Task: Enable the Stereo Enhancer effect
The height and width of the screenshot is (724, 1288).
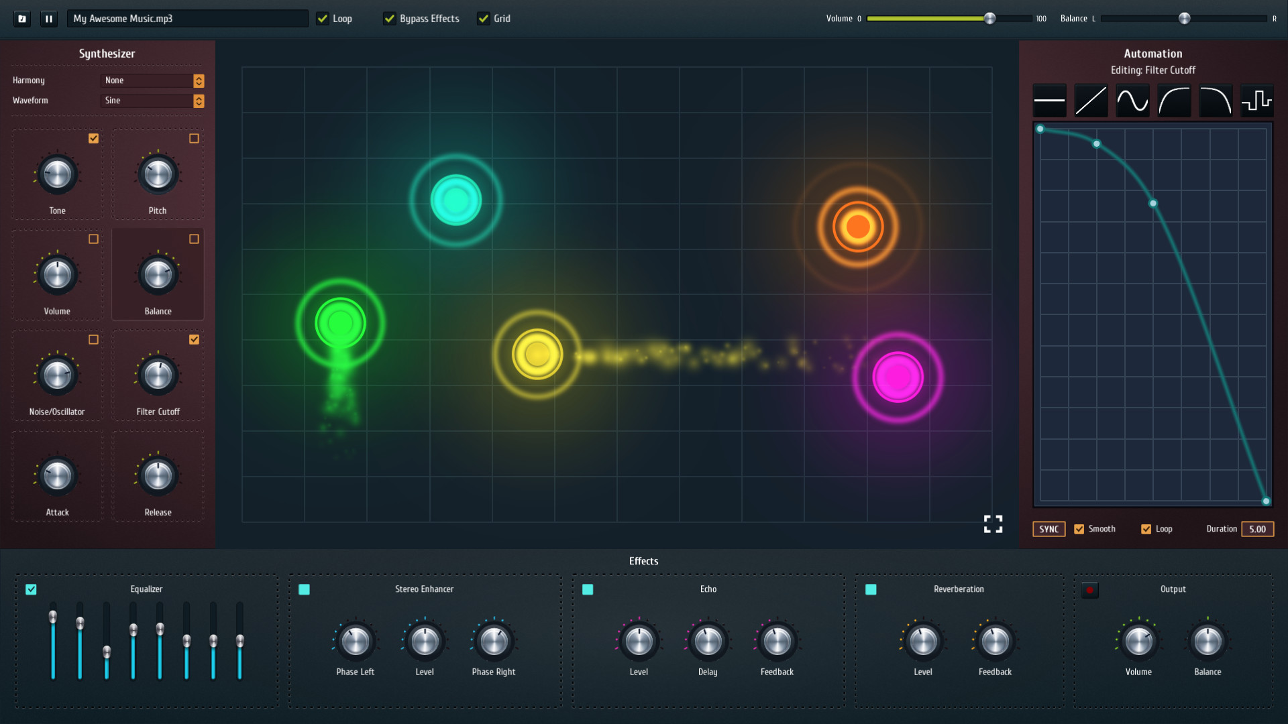Action: (305, 589)
